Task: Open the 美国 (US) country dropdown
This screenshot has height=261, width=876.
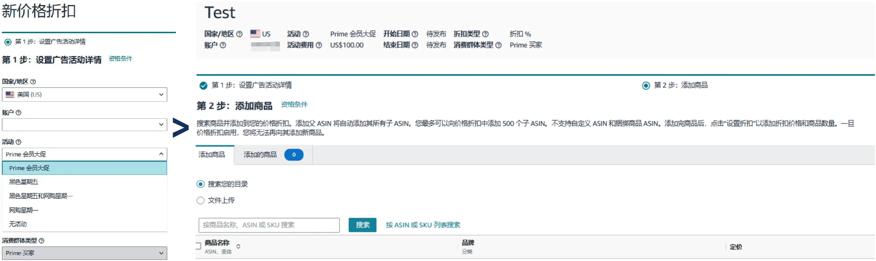Action: tap(84, 95)
